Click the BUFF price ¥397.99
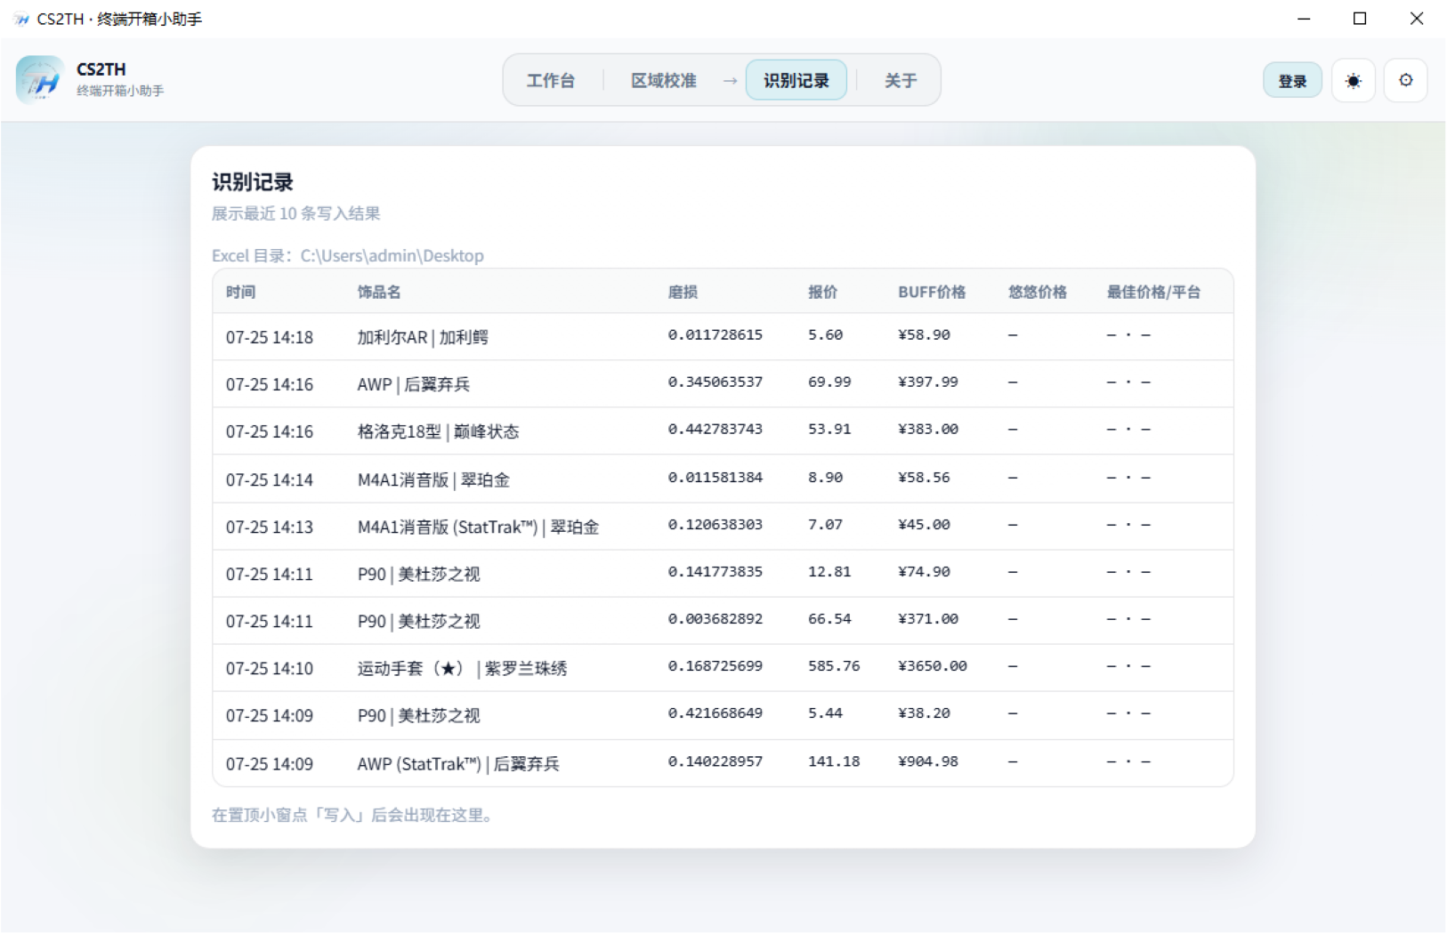Viewport: 1447px width, 934px height. click(x=928, y=382)
